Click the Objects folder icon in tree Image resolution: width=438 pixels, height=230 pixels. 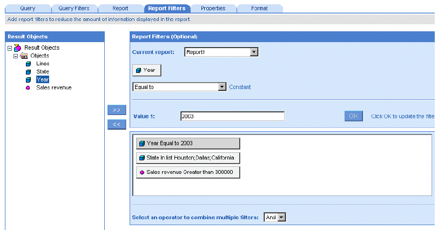[24, 56]
